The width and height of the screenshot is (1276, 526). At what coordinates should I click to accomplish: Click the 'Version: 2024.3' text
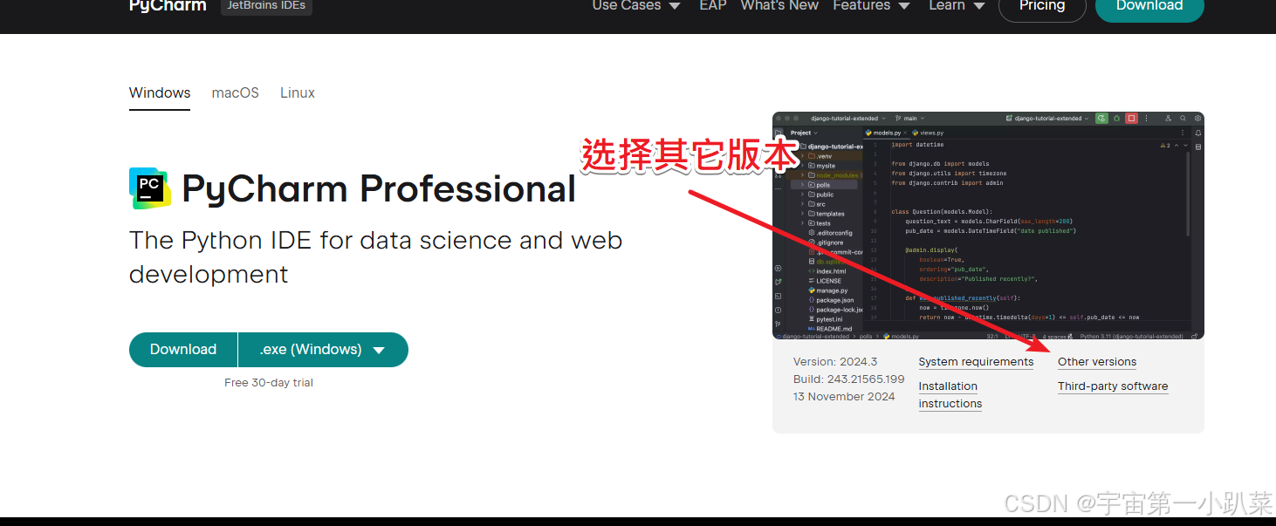pos(835,362)
